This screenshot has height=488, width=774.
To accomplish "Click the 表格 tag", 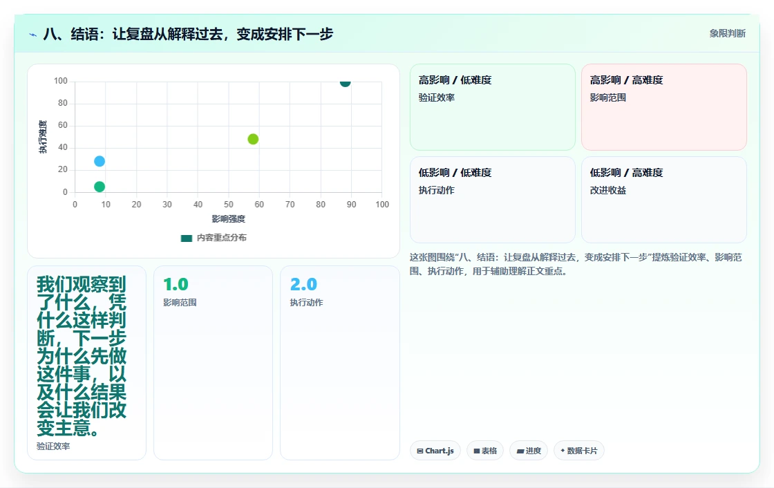I will (484, 451).
